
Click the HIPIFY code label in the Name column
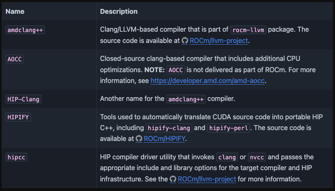(x=18, y=117)
